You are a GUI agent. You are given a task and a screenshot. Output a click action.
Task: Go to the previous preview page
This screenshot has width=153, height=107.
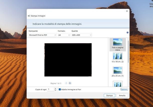66,83
